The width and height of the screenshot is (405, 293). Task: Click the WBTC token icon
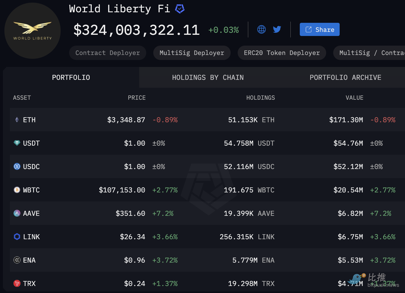point(17,190)
